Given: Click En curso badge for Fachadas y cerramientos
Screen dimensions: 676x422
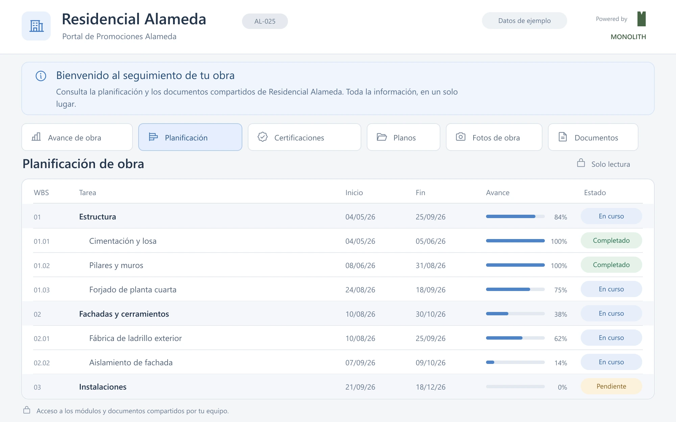Looking at the screenshot, I should (611, 313).
